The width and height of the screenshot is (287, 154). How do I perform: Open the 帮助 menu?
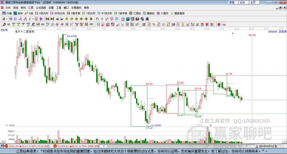pyautogui.click(x=86, y=8)
